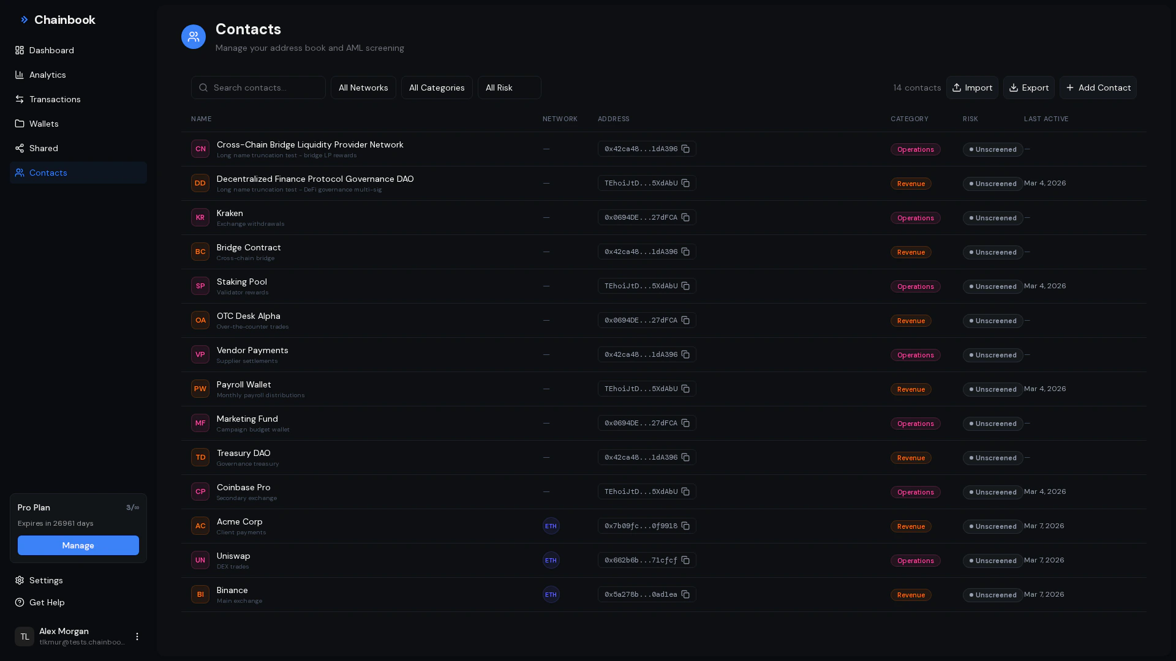This screenshot has width=1176, height=661.
Task: Go to Transactions in sidebar
Action: tap(55, 99)
